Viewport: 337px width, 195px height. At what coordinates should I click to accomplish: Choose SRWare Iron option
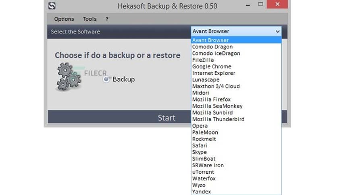click(x=236, y=165)
